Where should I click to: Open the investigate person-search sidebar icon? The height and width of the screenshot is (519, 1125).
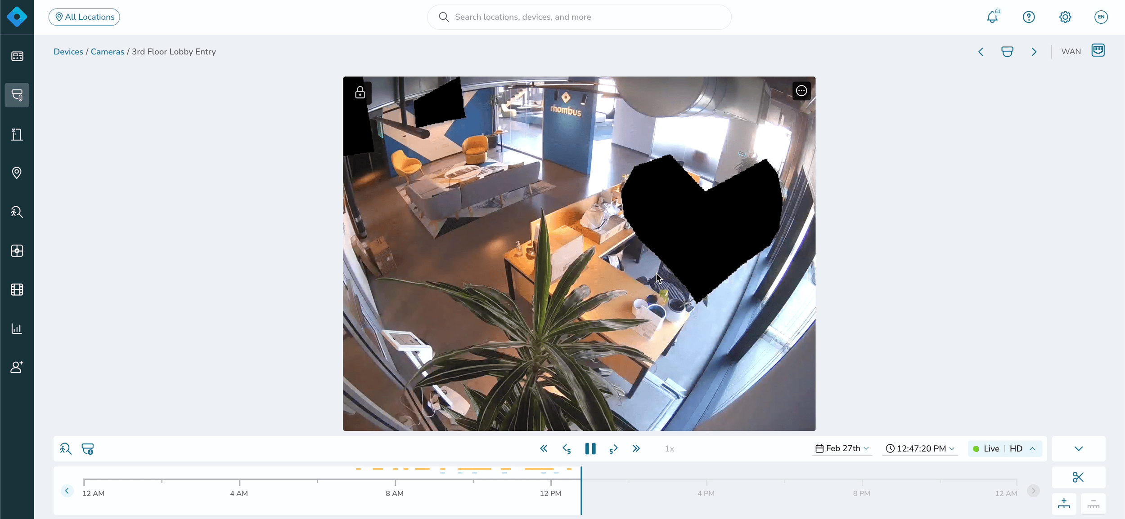pos(17,212)
